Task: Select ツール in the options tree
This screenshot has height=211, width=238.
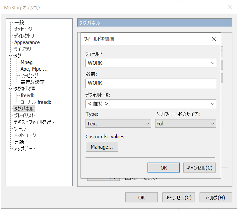Action: pos(20,129)
